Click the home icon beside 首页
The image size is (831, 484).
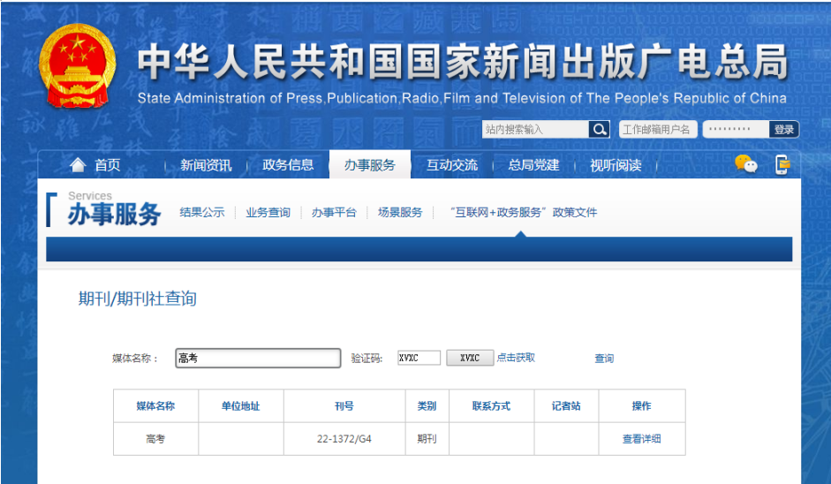coord(78,165)
